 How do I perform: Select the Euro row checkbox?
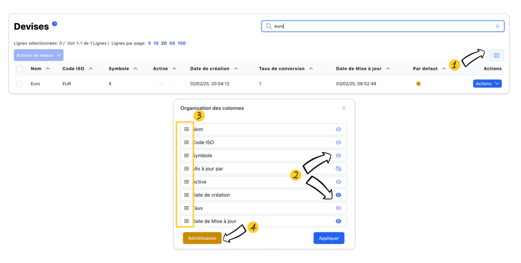click(20, 84)
